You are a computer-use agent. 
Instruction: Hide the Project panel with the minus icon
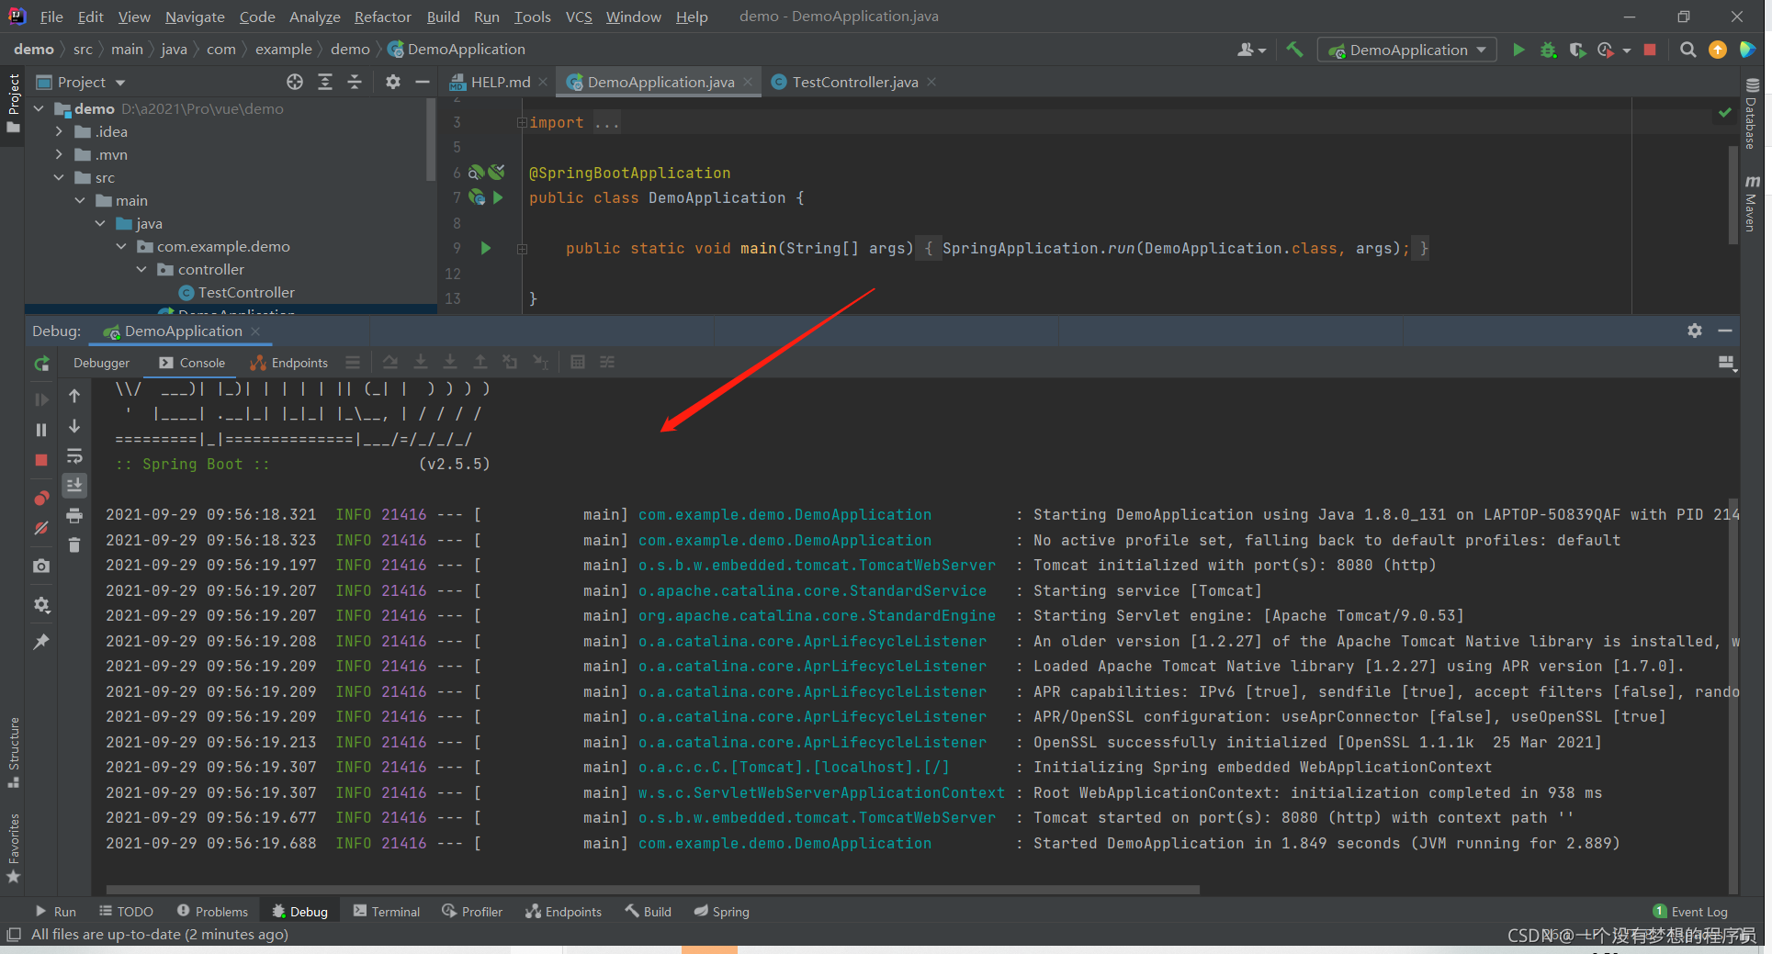[423, 82]
